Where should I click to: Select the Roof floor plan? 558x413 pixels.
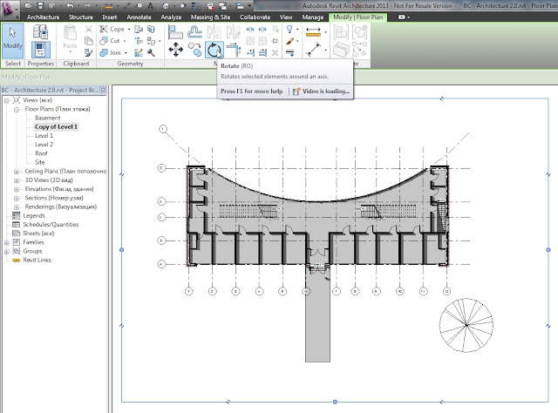(41, 153)
